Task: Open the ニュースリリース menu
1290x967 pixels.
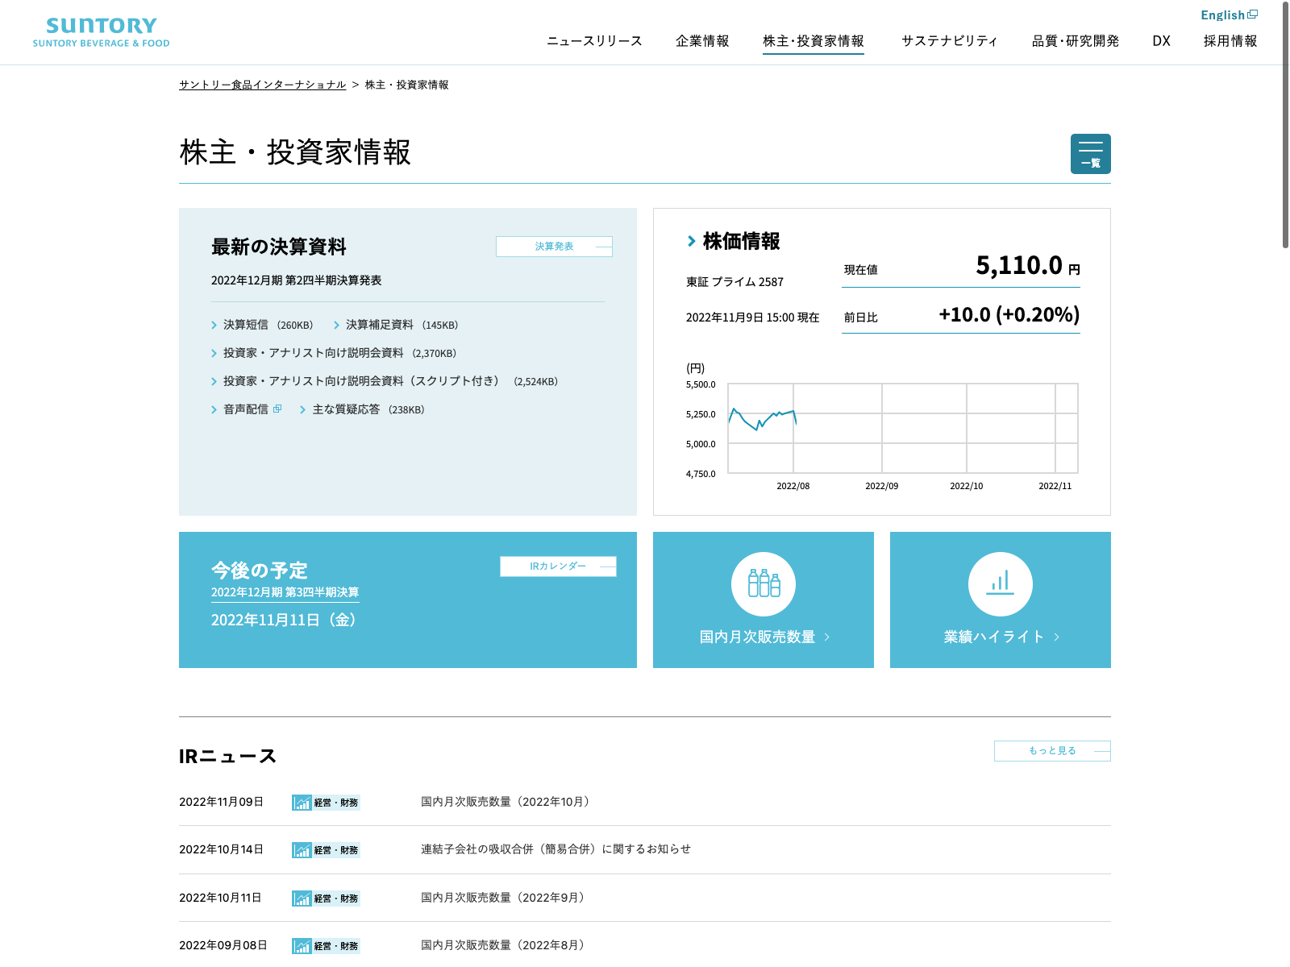Action: coord(594,41)
